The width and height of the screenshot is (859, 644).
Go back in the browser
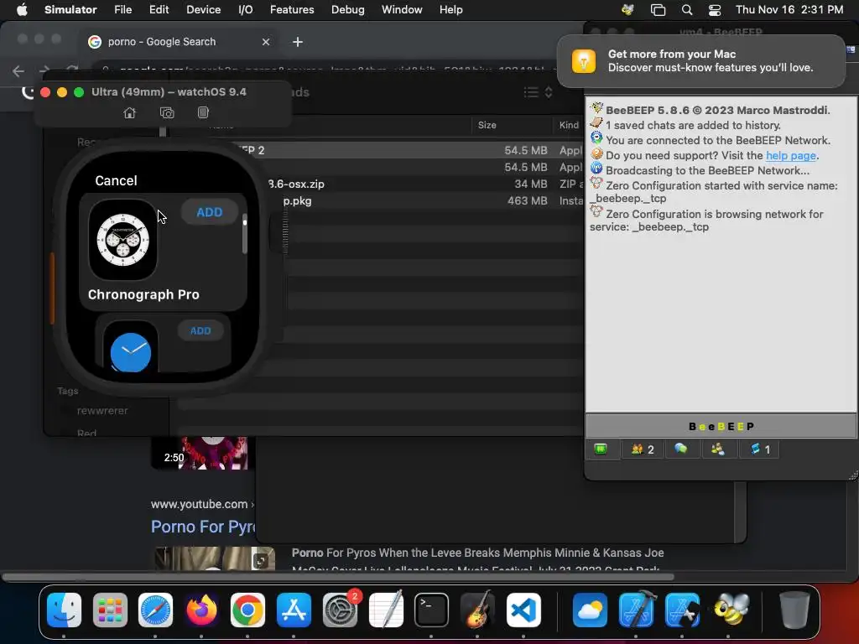(18, 70)
